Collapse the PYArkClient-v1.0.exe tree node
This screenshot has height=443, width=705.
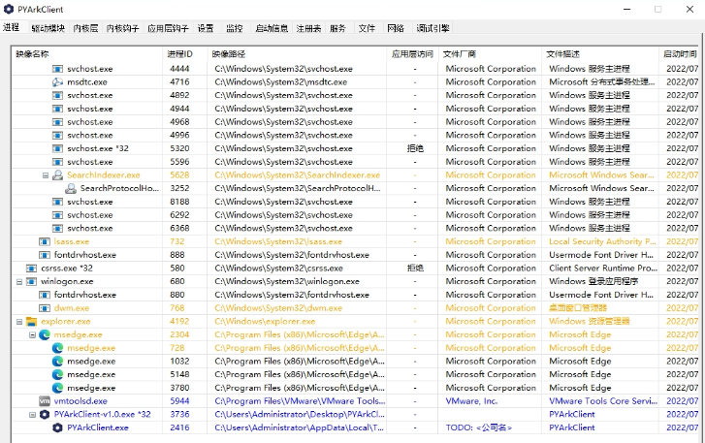click(x=32, y=415)
